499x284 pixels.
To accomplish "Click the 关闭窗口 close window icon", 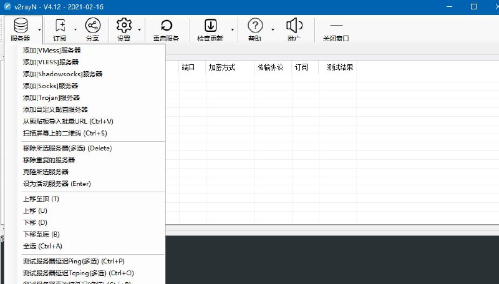I will pos(336,26).
